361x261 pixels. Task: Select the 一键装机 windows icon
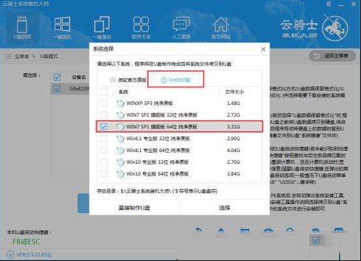[x=61, y=28]
